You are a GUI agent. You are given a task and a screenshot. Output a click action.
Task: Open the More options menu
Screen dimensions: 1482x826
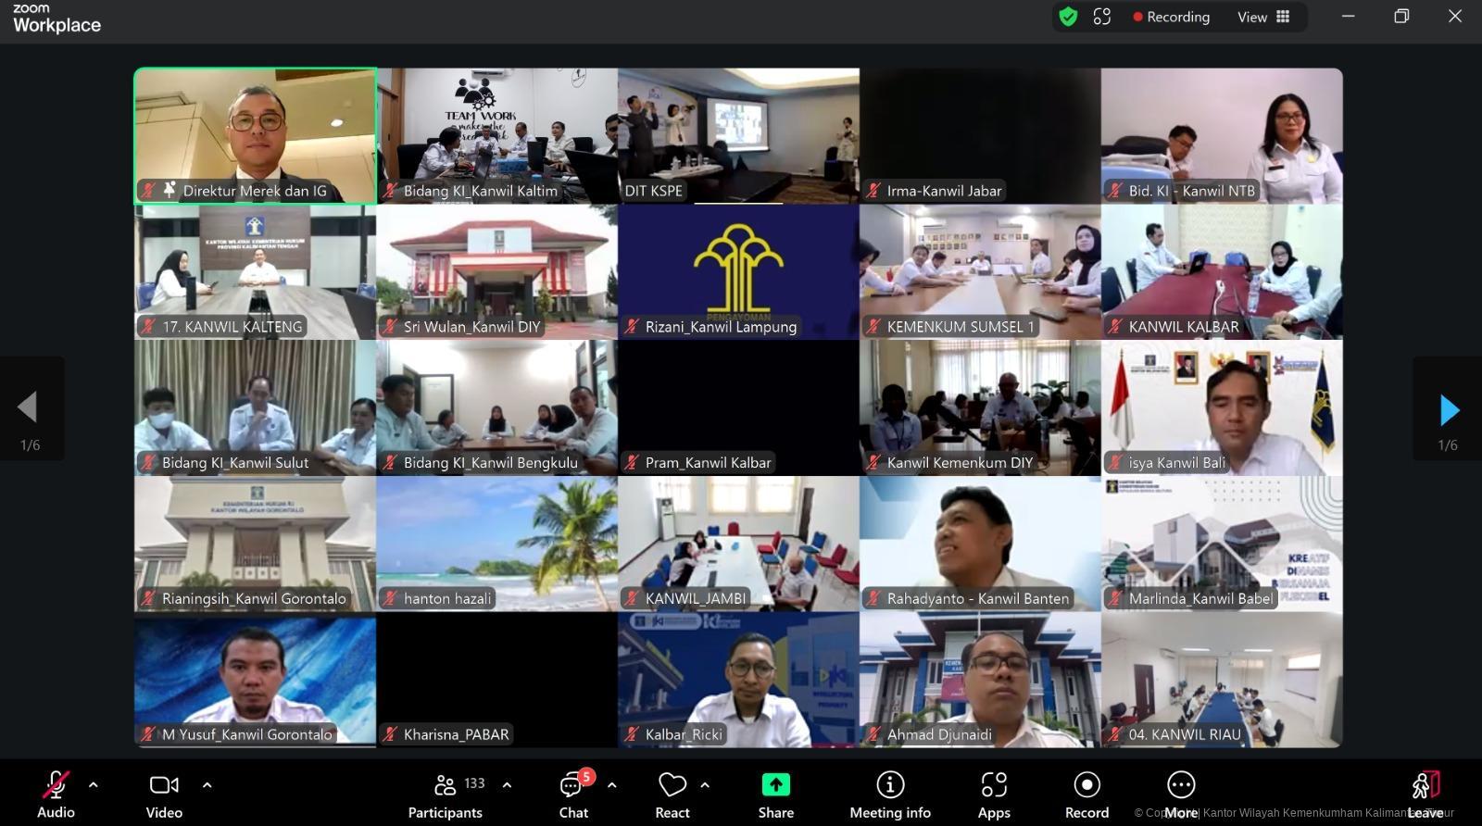click(1181, 795)
